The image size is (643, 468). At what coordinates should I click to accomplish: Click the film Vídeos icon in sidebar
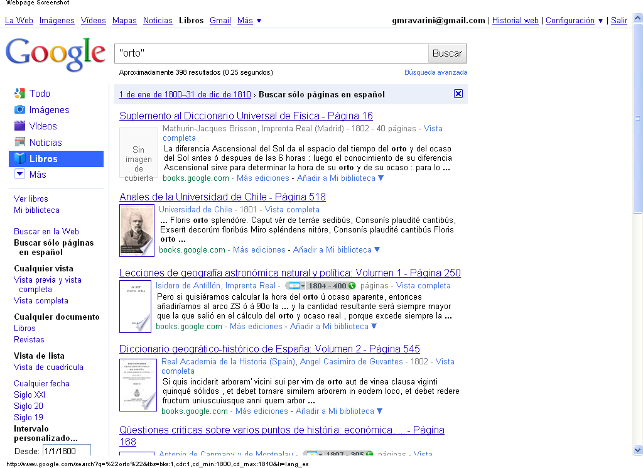(19, 126)
